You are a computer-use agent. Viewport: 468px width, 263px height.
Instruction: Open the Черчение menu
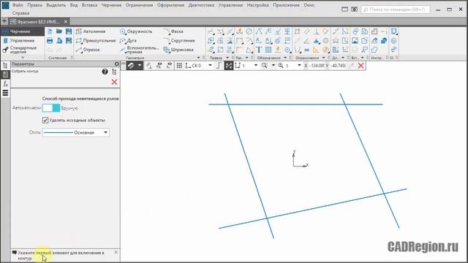(x=111, y=5)
